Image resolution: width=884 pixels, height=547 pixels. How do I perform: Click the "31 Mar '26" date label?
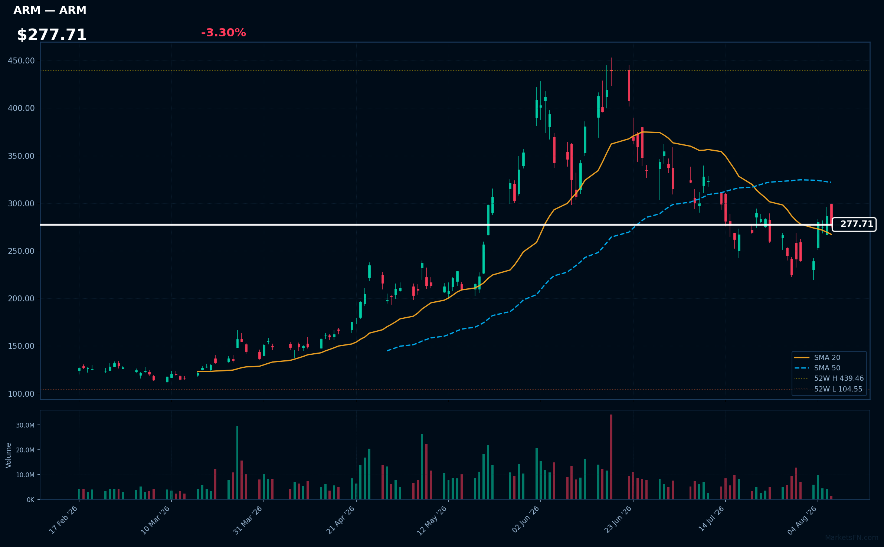[x=248, y=520]
